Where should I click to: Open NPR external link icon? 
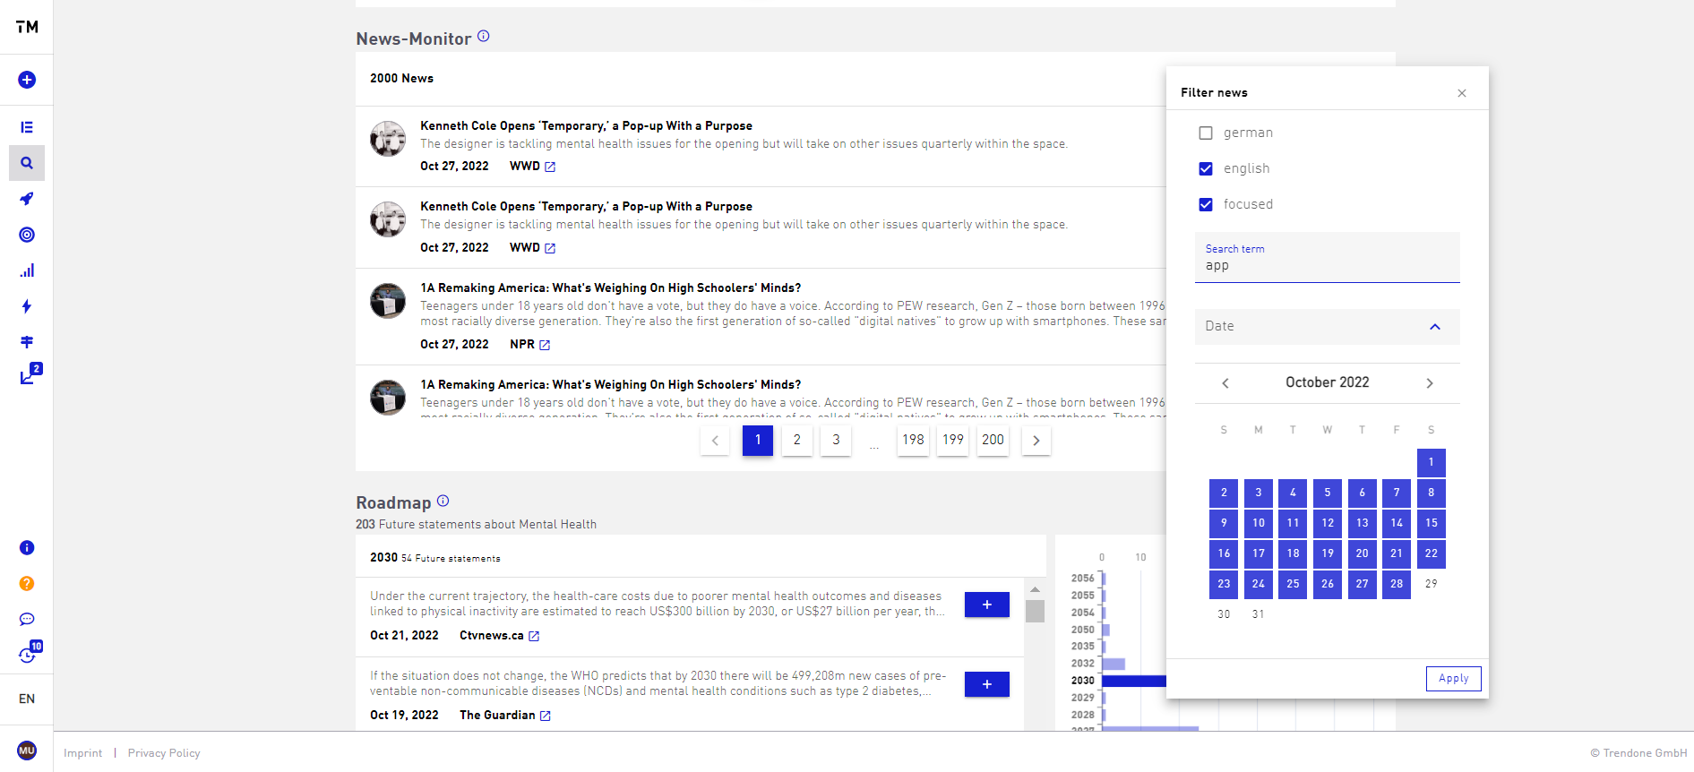coord(545,345)
